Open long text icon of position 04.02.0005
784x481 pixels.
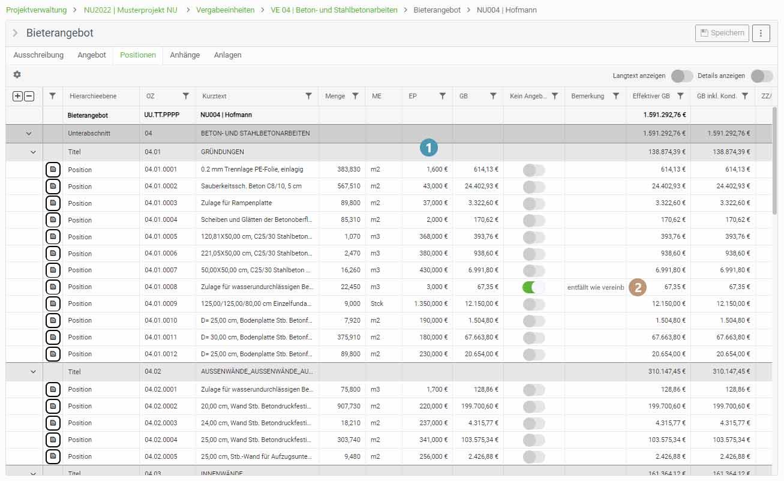pyautogui.click(x=53, y=456)
